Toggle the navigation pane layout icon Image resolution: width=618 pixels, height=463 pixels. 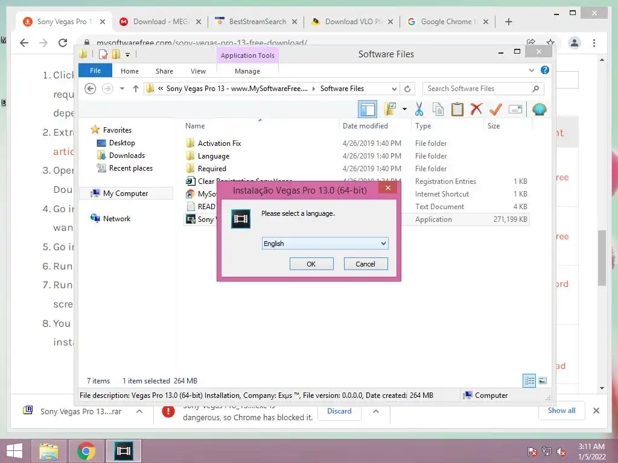click(x=368, y=109)
